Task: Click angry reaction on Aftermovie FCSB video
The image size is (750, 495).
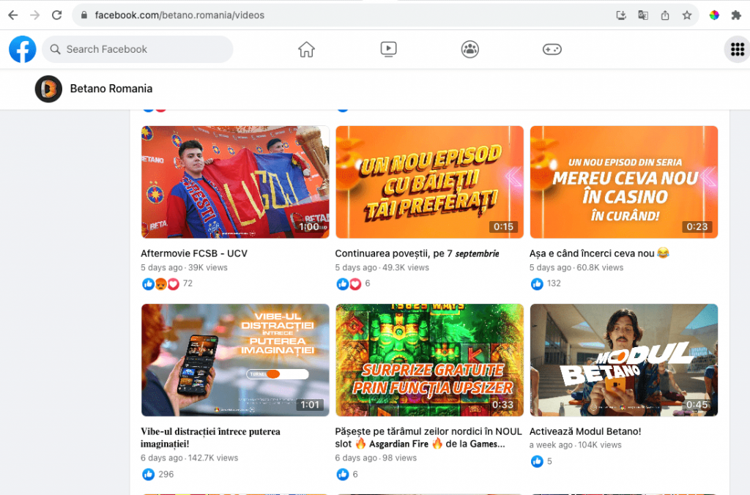Action: tap(161, 284)
